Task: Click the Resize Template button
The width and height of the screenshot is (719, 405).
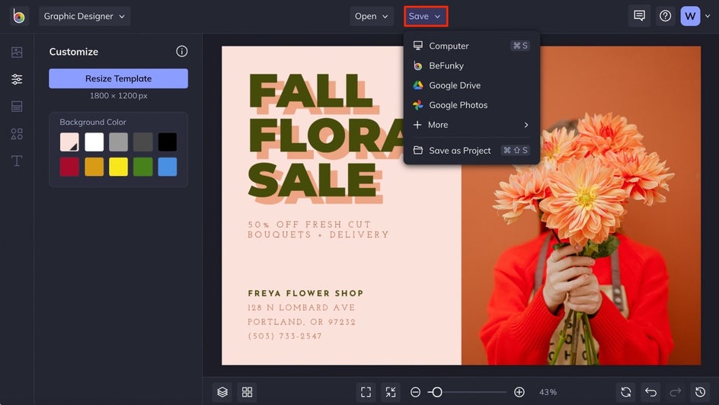Action: [118, 78]
